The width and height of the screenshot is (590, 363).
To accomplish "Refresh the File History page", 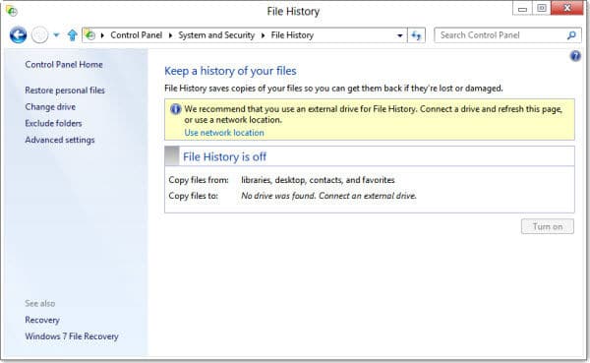I will pos(416,35).
